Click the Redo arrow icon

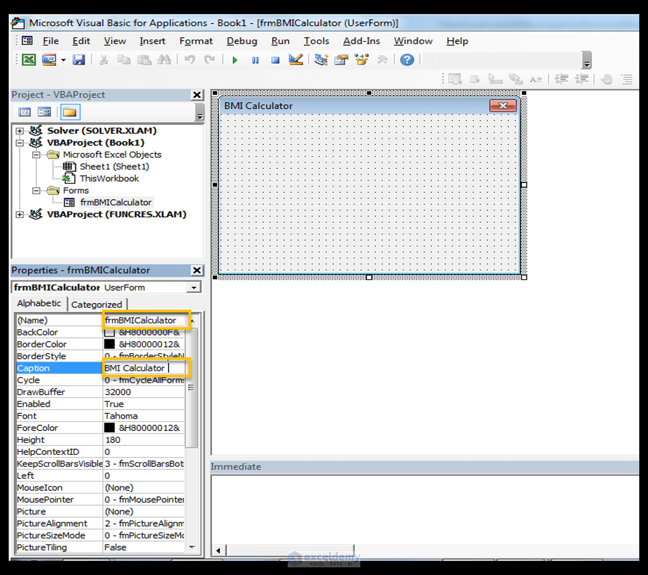210,60
